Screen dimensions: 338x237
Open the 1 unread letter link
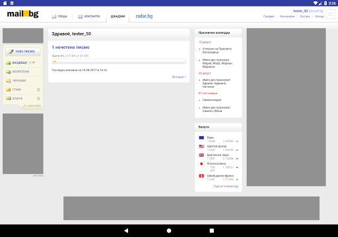coord(71,47)
